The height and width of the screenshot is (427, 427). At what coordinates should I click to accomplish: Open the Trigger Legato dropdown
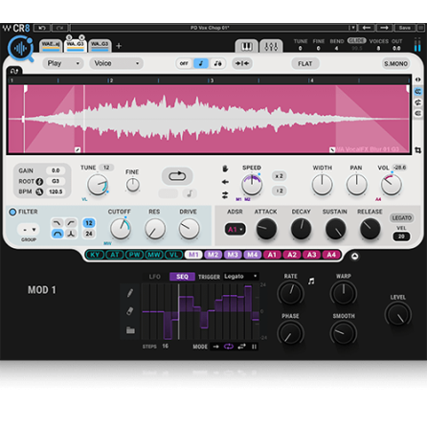(240, 277)
